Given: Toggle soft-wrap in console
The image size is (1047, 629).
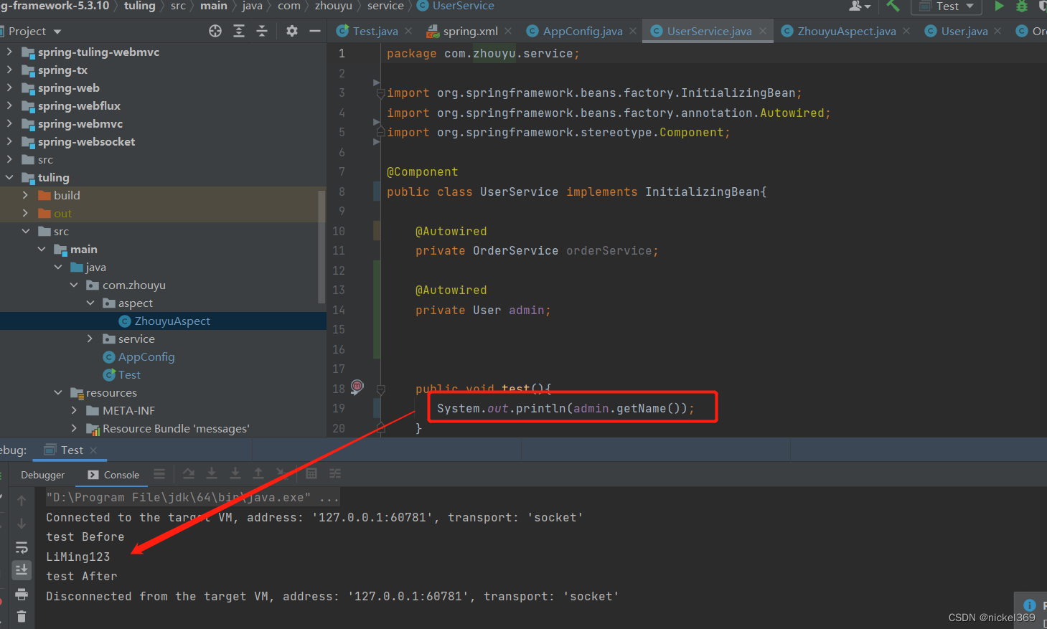Looking at the screenshot, I should [x=22, y=547].
